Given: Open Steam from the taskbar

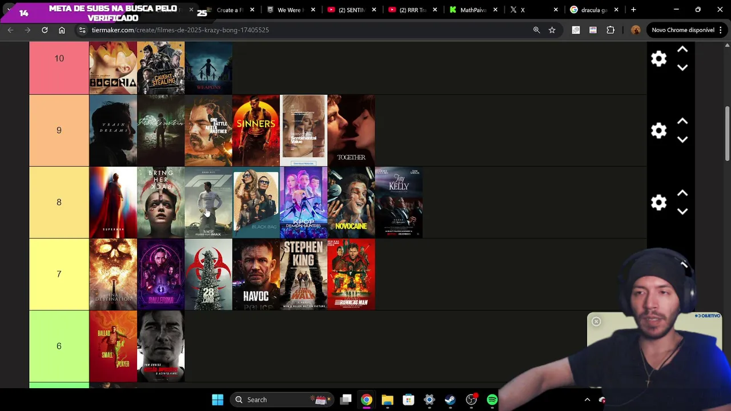Looking at the screenshot, I should [450, 400].
